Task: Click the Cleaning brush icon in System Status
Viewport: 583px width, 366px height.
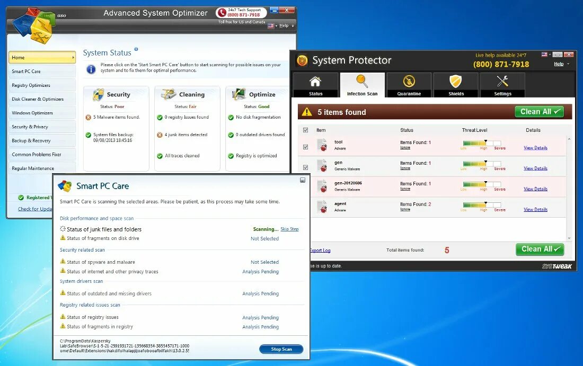Action: click(169, 94)
